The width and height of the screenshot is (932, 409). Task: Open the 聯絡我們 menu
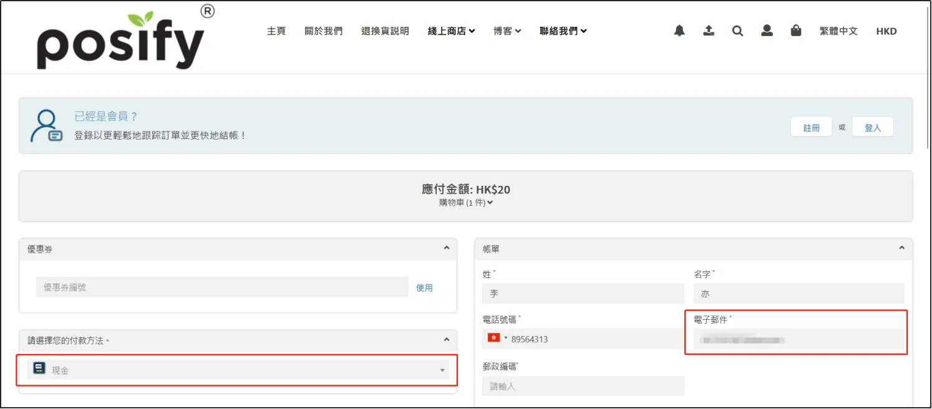(x=563, y=31)
